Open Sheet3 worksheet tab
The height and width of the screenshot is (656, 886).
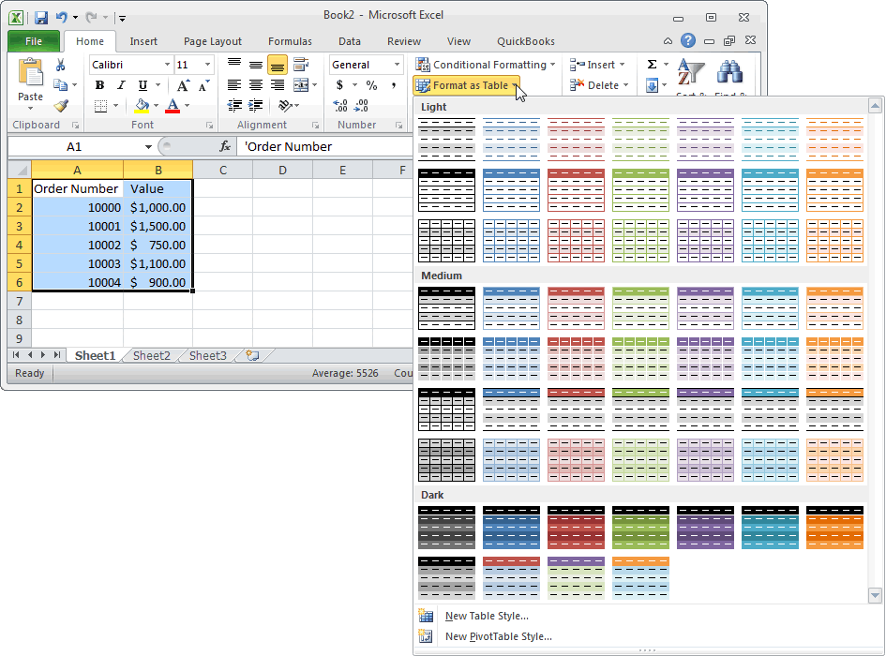(207, 355)
